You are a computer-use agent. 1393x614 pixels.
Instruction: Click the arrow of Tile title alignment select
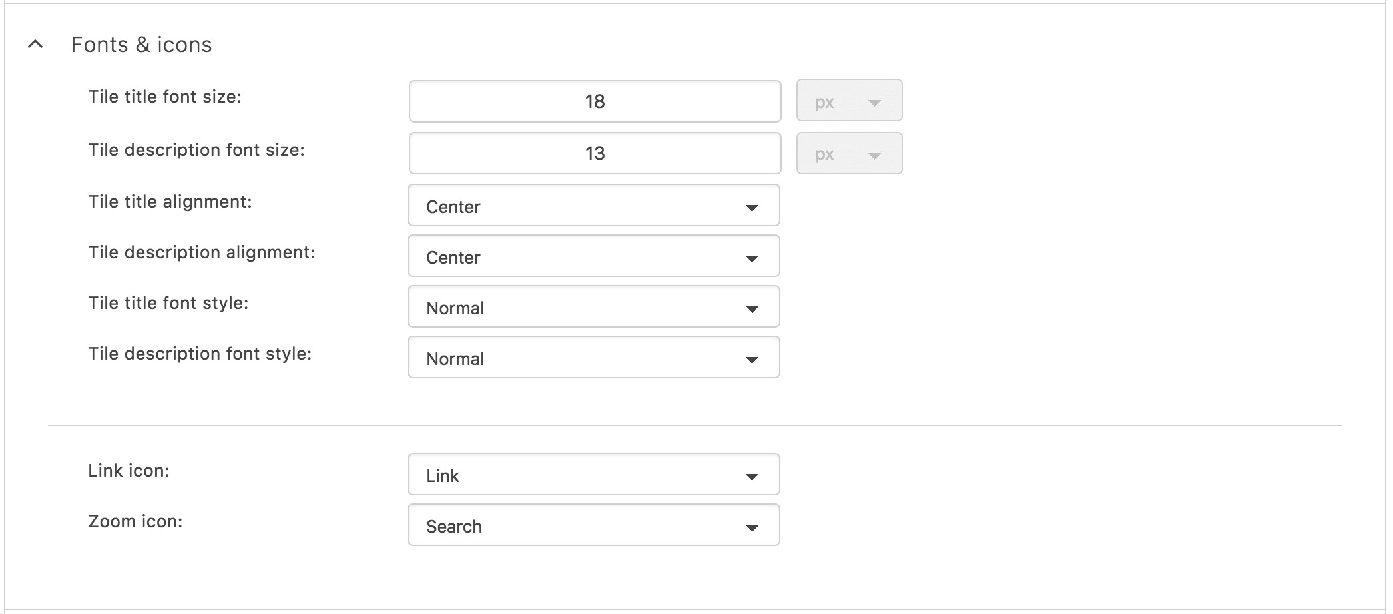[752, 208]
